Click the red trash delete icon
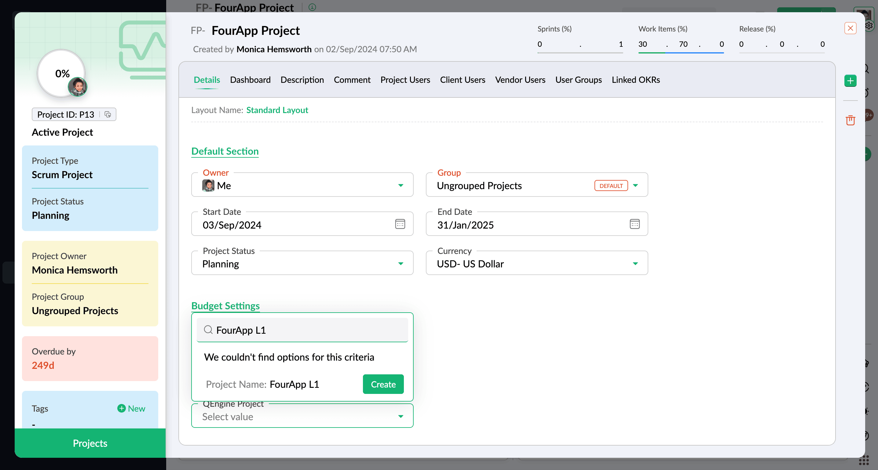Image resolution: width=878 pixels, height=470 pixels. [x=850, y=120]
